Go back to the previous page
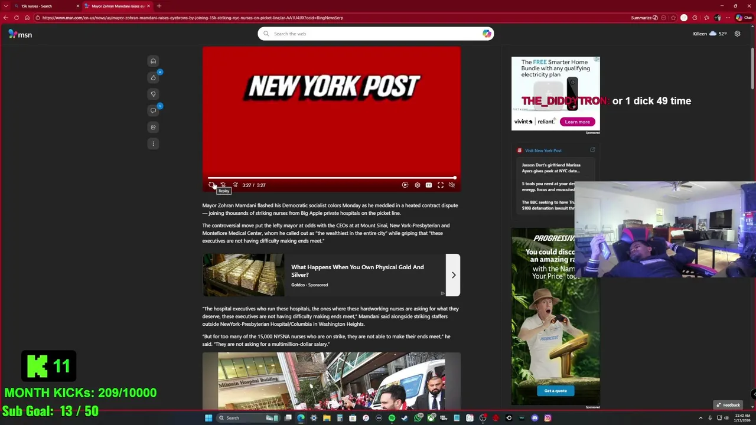The height and width of the screenshot is (425, 756). click(6, 18)
